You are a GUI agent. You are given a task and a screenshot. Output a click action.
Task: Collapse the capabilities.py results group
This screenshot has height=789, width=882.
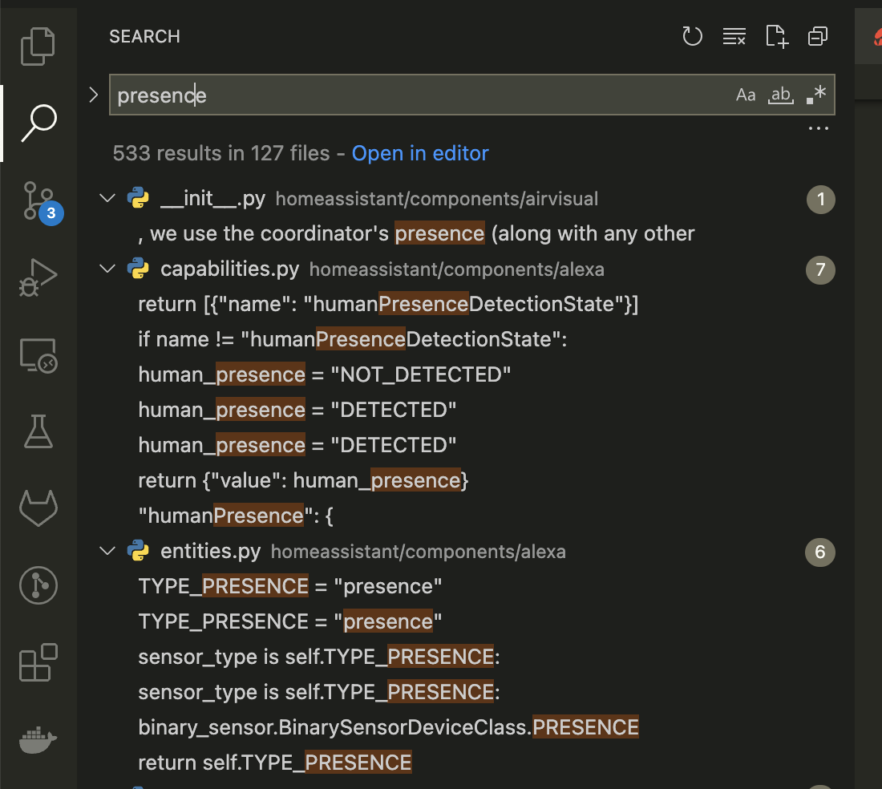point(107,269)
